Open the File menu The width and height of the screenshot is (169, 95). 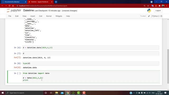(x=10, y=16)
